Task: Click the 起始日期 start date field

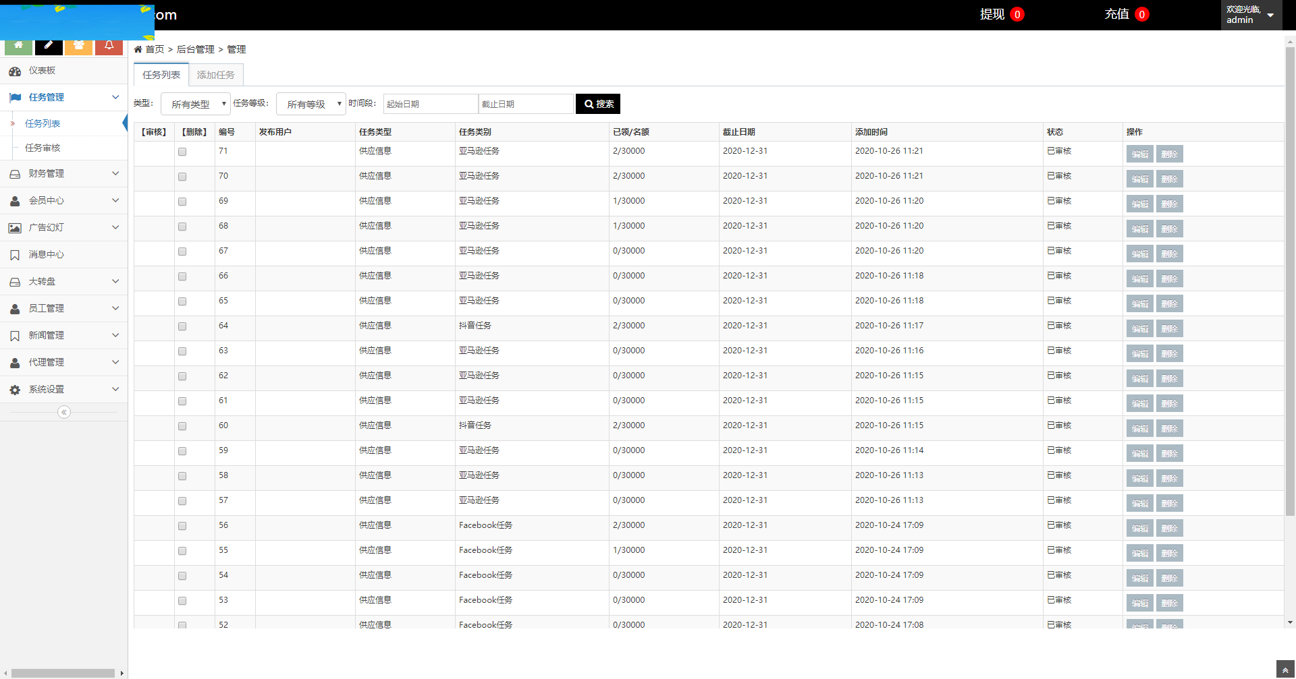Action: click(431, 104)
